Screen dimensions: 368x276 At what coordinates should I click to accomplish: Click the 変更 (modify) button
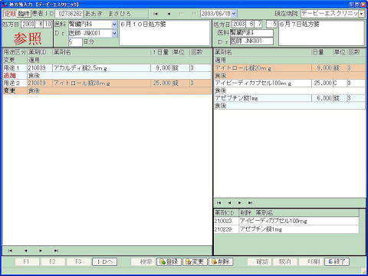pos(195,261)
